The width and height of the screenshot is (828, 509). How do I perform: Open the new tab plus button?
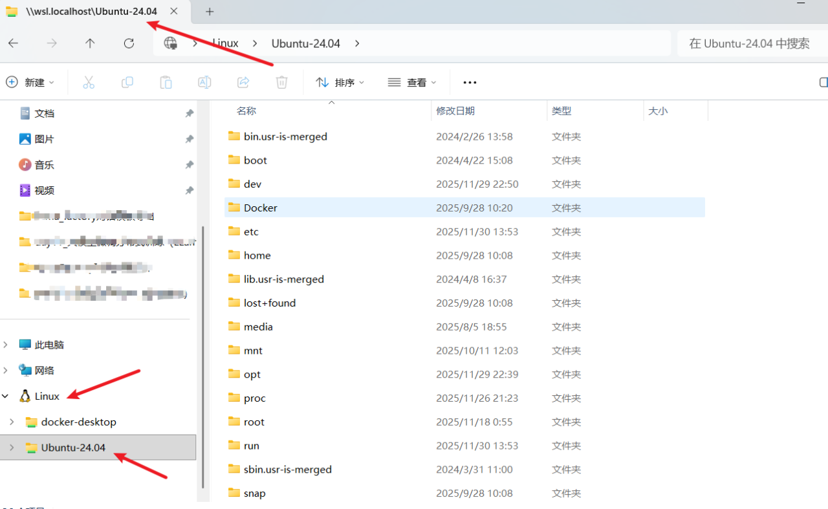(210, 12)
